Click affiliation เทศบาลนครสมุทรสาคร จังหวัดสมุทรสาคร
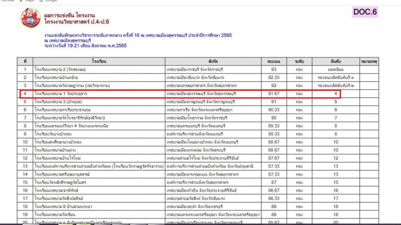The image size is (401, 225). pos(202,85)
